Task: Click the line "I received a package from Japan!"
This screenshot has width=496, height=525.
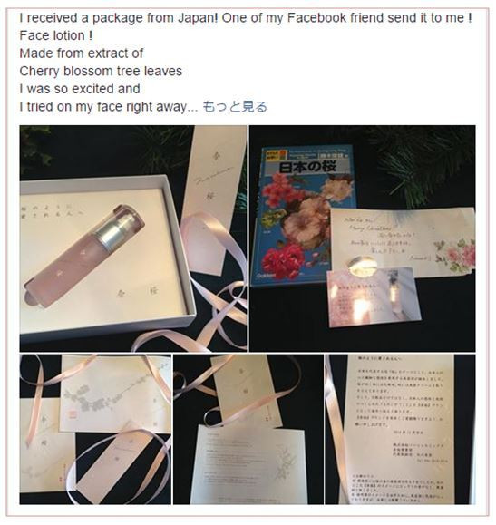Action: (119, 18)
